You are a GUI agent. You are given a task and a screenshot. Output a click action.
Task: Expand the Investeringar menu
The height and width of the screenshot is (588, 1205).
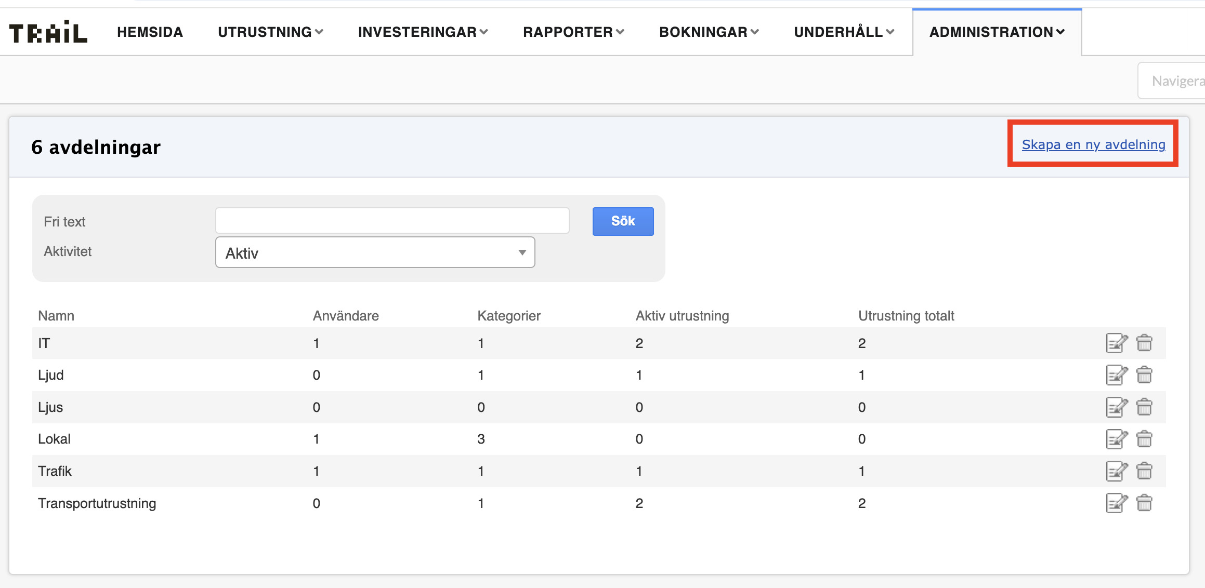point(423,32)
